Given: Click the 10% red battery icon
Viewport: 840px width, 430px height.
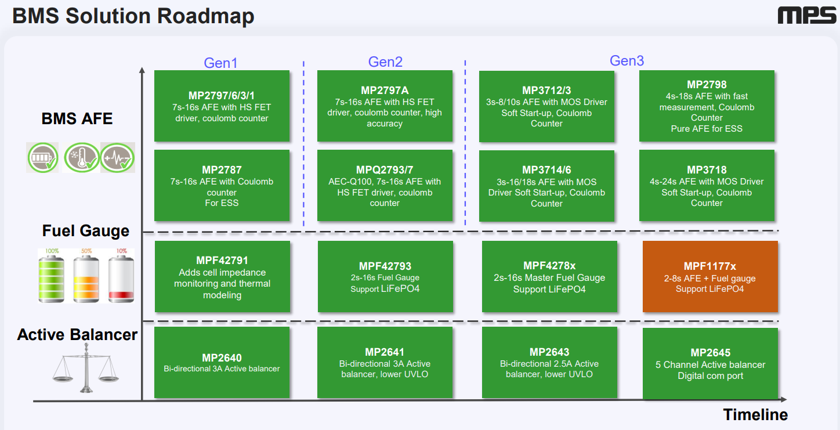Looking at the screenshot, I should coord(121,277).
